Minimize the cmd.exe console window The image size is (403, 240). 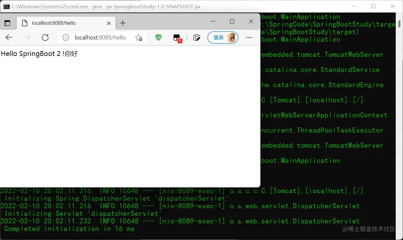click(354, 6)
